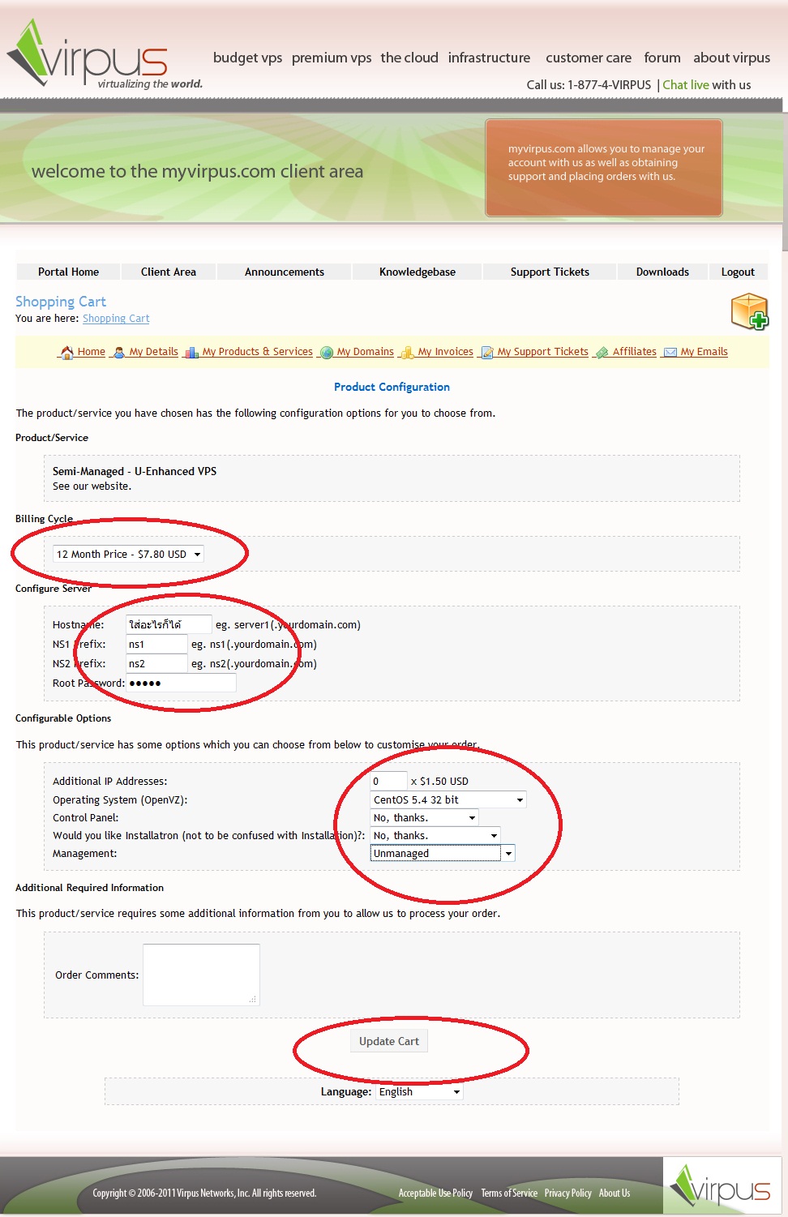The image size is (788, 1217).
Task: Open the premium vps menu
Action: (x=332, y=58)
